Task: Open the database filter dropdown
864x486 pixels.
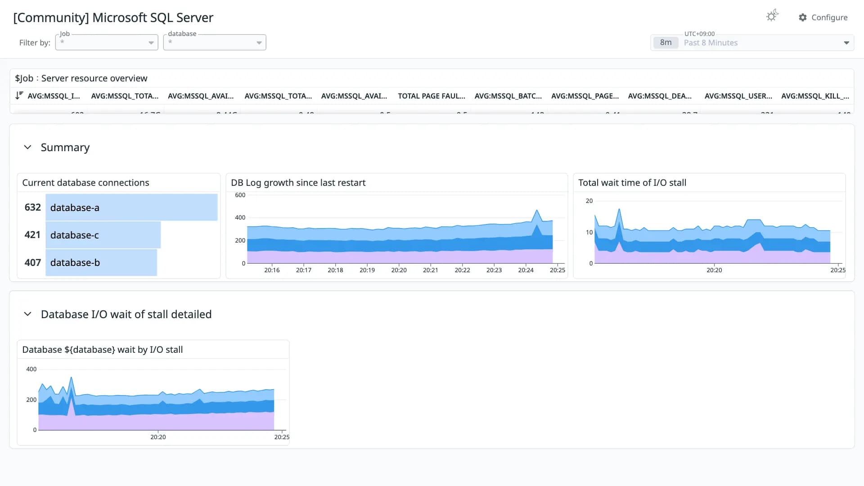Action: coord(215,42)
